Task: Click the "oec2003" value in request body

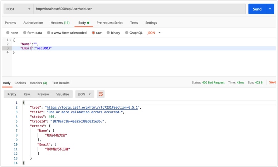Action: coord(43,48)
